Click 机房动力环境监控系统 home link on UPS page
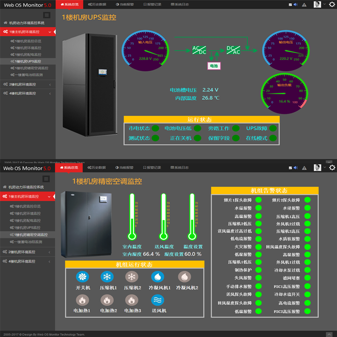 click(24, 23)
